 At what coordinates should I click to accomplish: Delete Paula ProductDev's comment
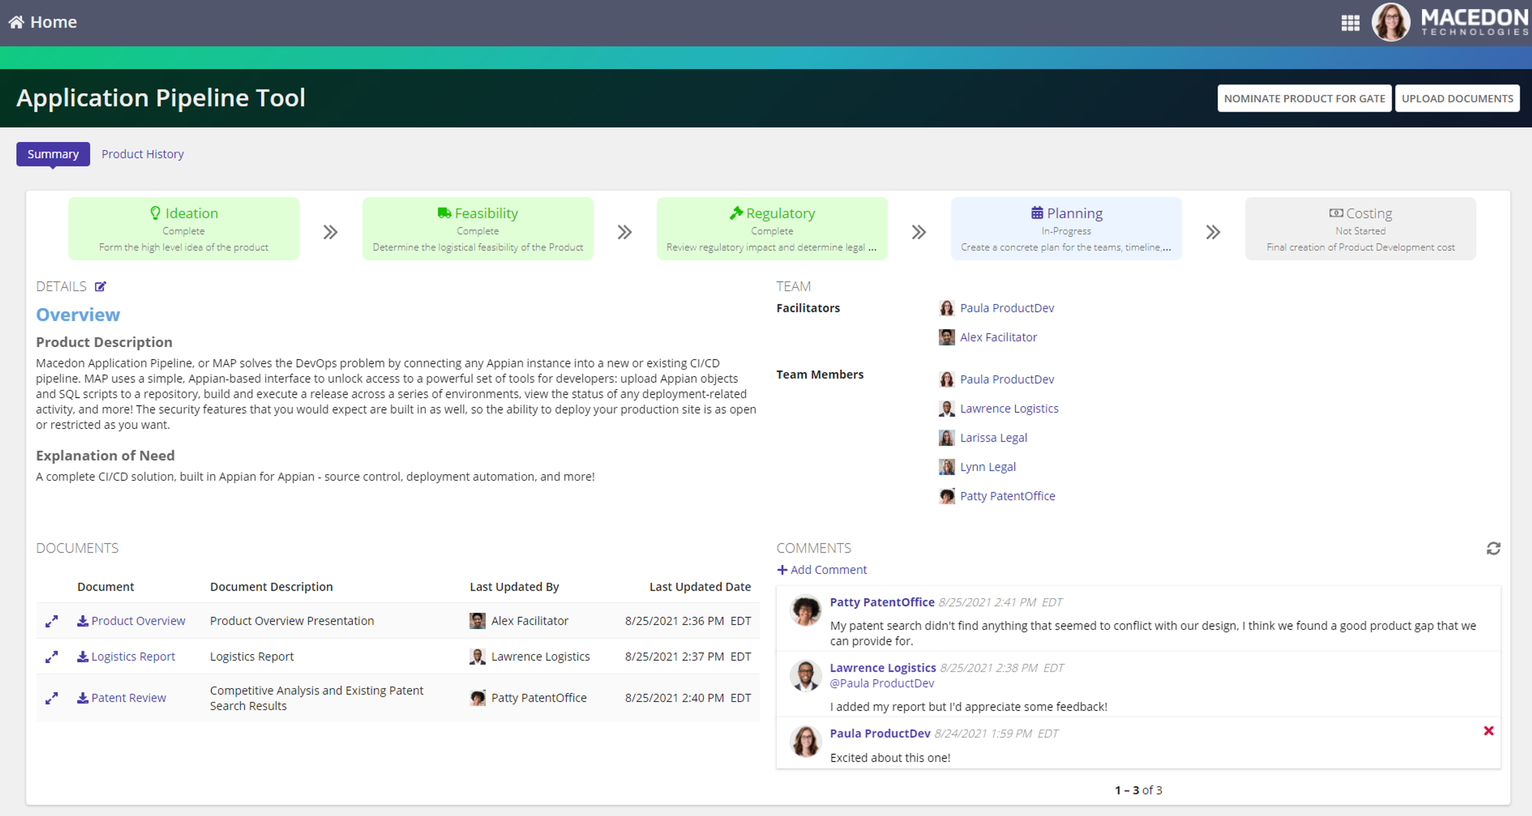tap(1488, 731)
